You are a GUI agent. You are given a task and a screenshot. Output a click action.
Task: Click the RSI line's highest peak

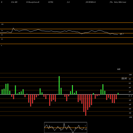(x=13, y=28)
